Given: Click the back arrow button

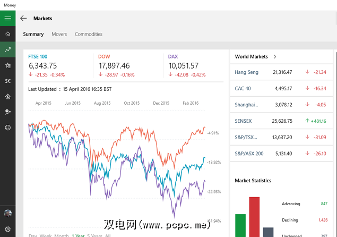Looking at the screenshot, I should click(23, 18).
